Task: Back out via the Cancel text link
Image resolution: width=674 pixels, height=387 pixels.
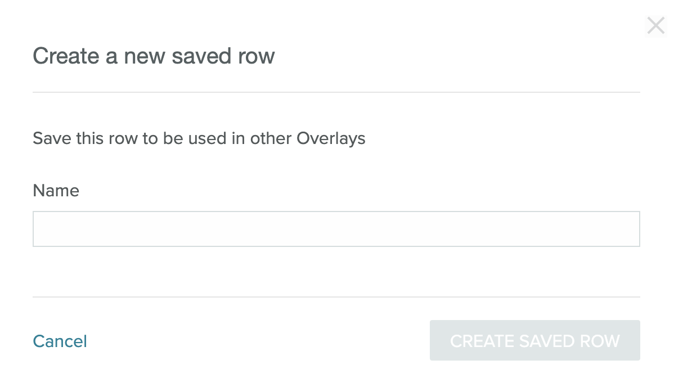Action: (x=60, y=341)
